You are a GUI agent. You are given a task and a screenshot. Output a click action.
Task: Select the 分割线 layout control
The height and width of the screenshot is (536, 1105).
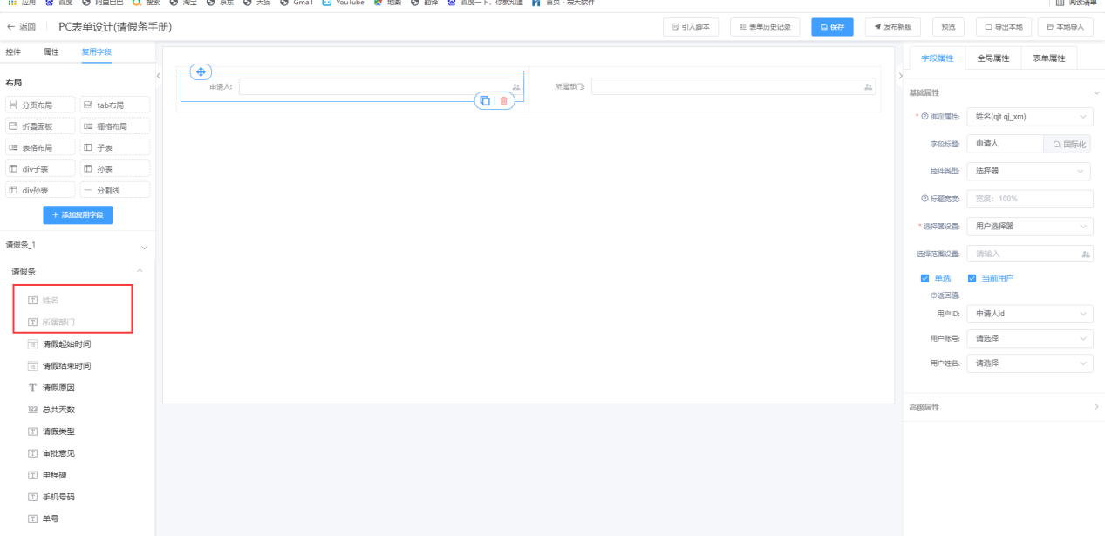pos(115,190)
